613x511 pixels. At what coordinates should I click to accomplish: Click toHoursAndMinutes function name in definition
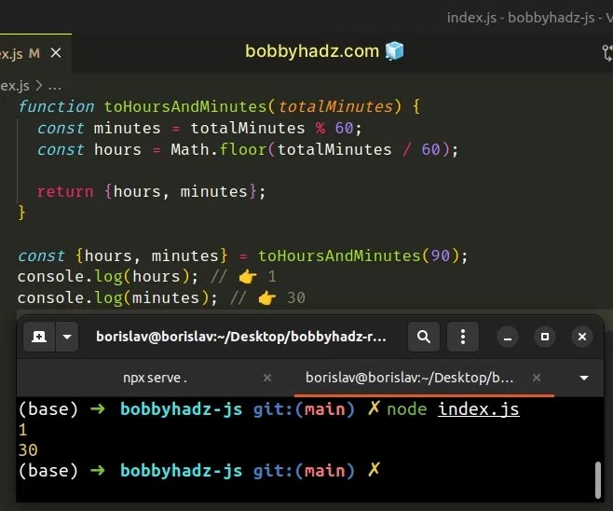coord(185,107)
